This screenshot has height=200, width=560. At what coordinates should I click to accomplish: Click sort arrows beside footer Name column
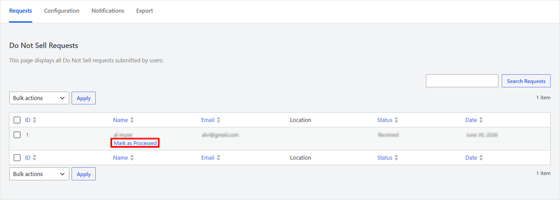pyautogui.click(x=132, y=157)
